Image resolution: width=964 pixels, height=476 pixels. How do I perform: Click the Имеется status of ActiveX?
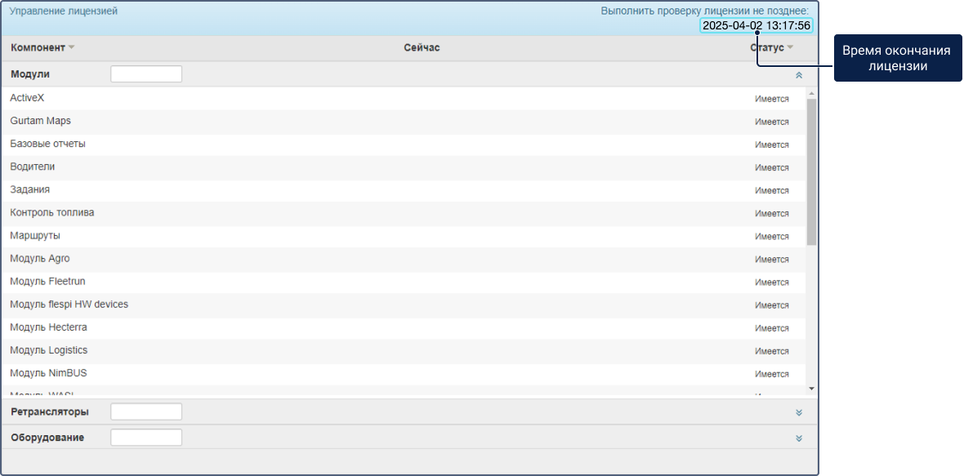(772, 99)
